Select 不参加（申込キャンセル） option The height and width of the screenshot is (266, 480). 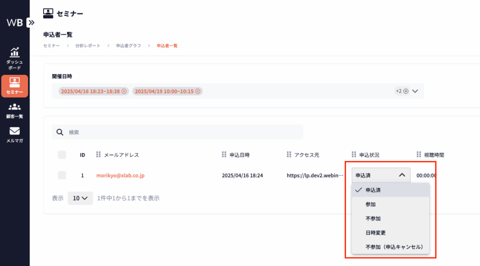coord(394,246)
